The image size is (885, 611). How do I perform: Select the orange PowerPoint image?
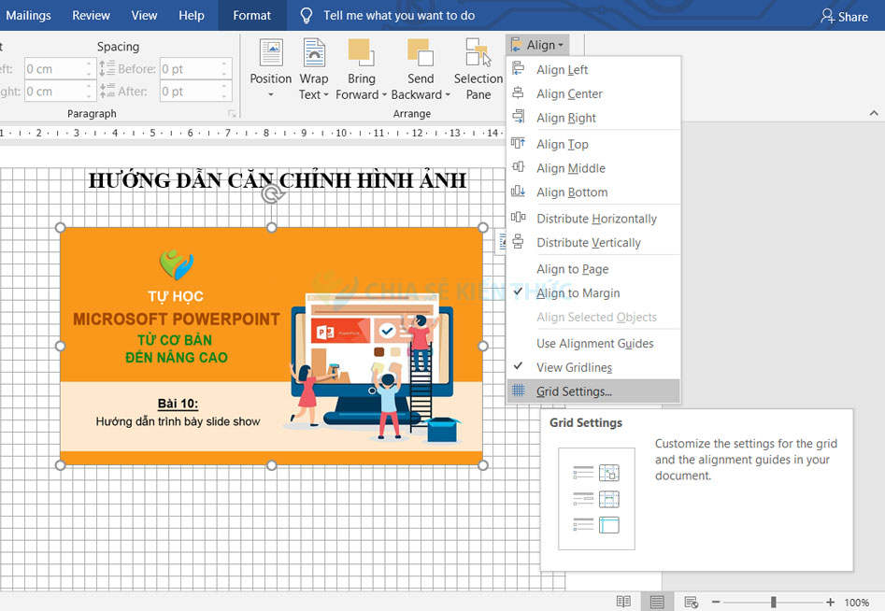click(x=272, y=346)
